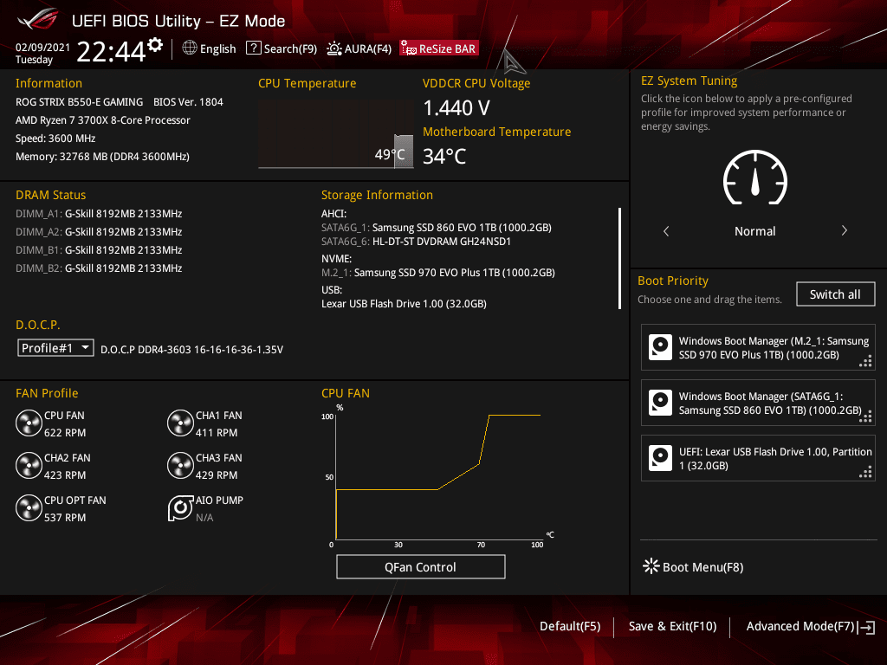Click the SATA6G_1 Samsung SSD 860 EVO entry
Screen dimensions: 887x665
(x=437, y=228)
